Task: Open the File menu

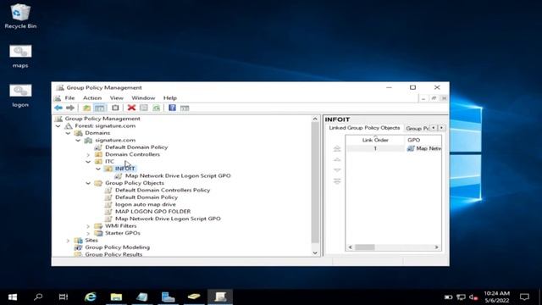Action: pos(69,98)
